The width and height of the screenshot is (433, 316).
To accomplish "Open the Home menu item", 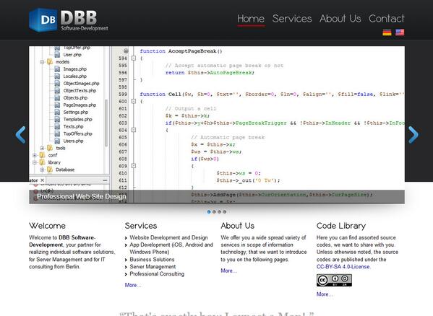I will pos(251,19).
